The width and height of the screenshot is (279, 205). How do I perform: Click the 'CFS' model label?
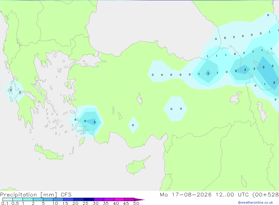(66, 195)
